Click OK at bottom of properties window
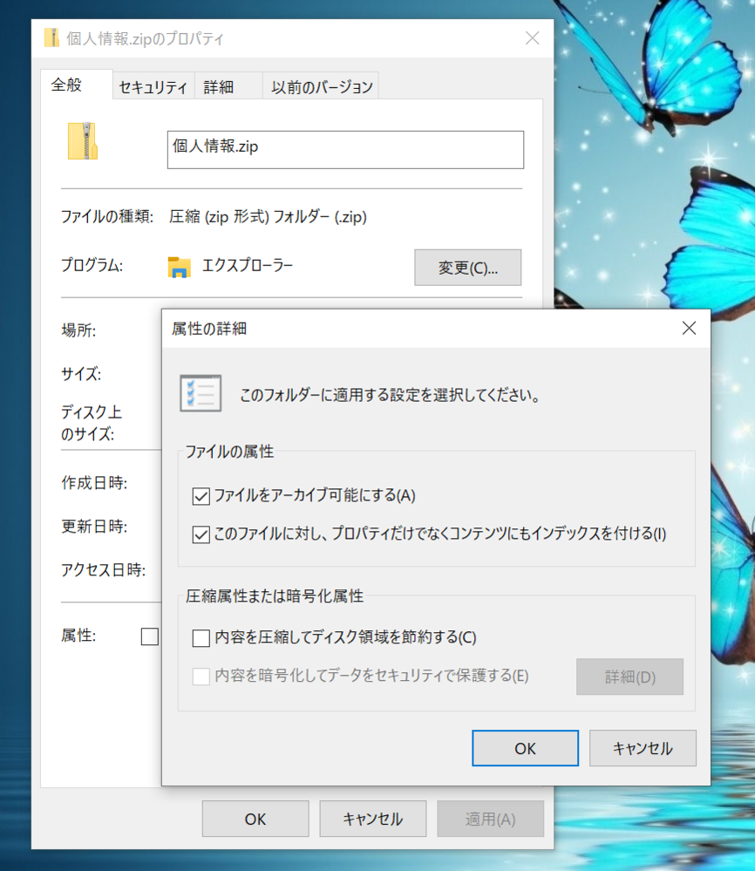Image resolution: width=755 pixels, height=871 pixels. click(255, 820)
